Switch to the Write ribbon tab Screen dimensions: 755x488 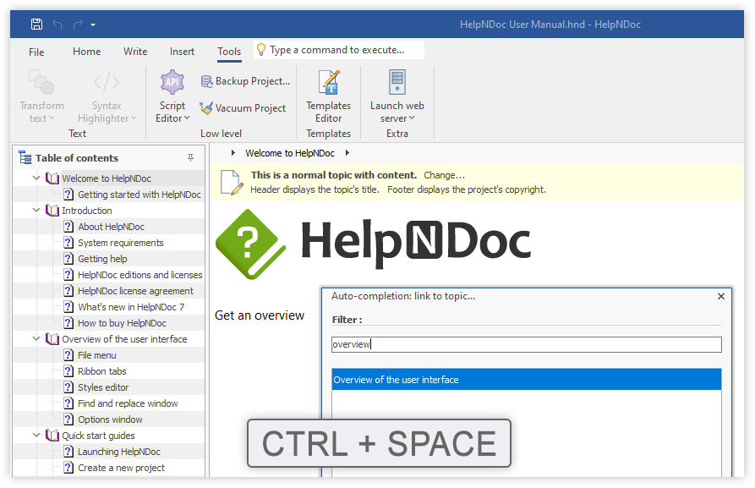135,52
